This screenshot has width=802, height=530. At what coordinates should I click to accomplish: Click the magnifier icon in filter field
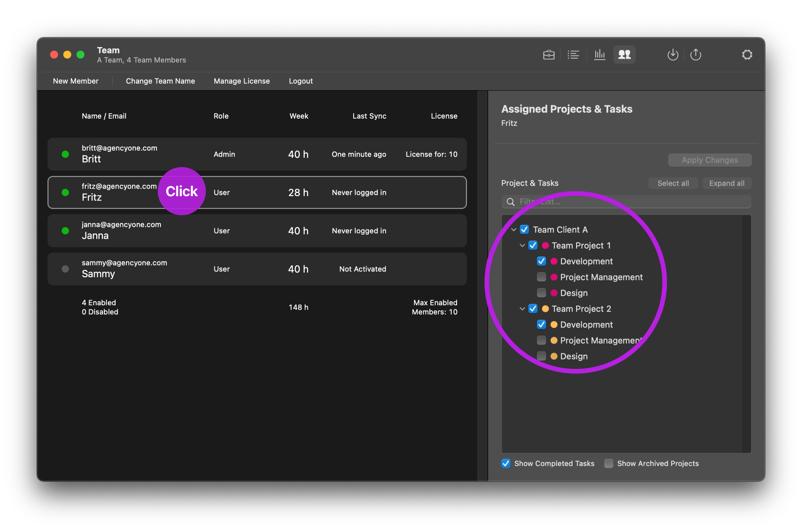click(x=511, y=202)
